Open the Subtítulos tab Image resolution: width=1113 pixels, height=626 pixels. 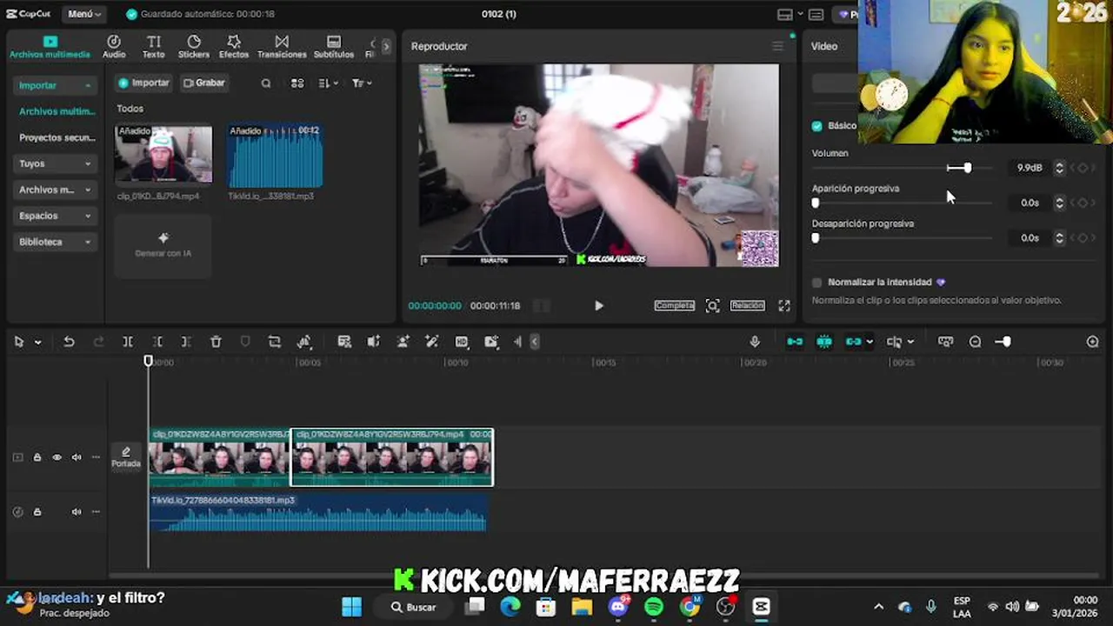(x=334, y=46)
